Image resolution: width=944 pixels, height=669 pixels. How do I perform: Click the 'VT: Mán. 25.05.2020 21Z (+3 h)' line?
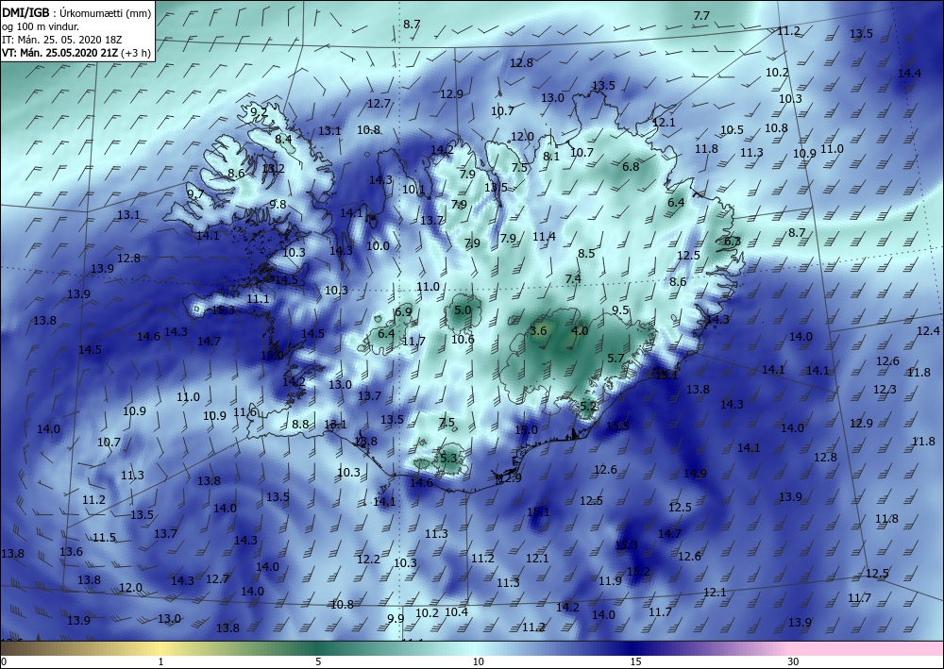[x=76, y=52]
